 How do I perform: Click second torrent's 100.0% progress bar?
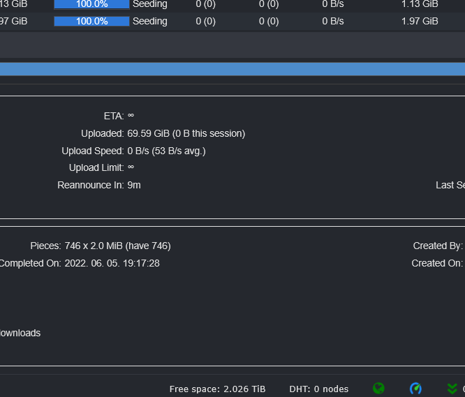91,21
